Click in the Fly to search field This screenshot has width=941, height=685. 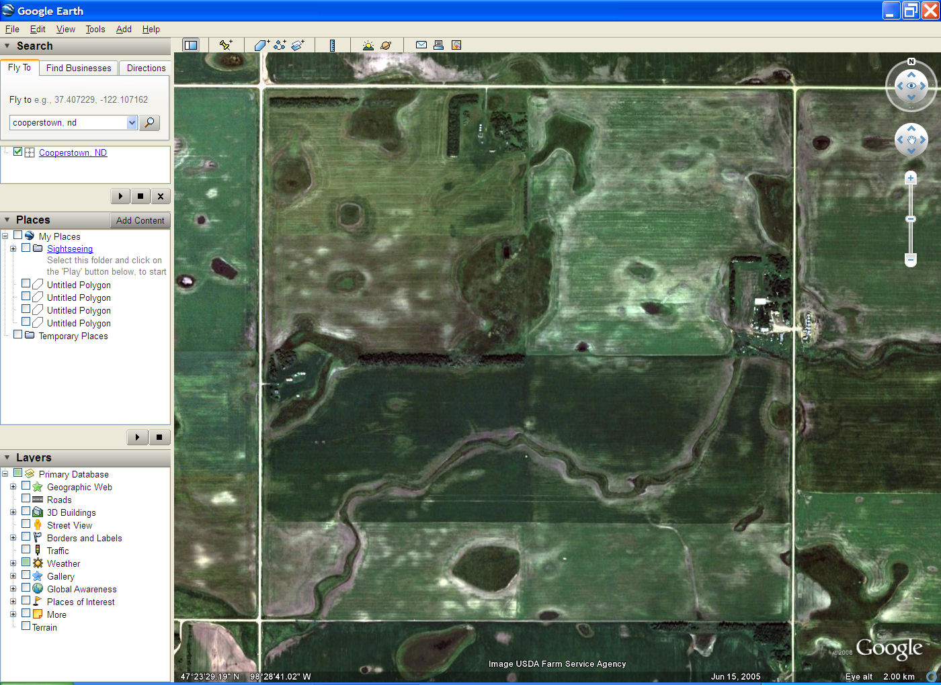(69, 122)
